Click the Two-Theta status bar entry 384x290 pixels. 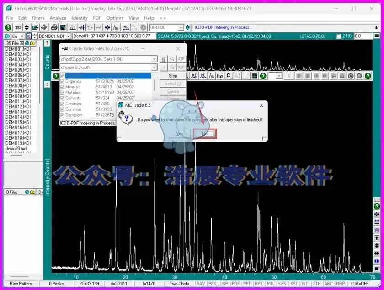179,284
